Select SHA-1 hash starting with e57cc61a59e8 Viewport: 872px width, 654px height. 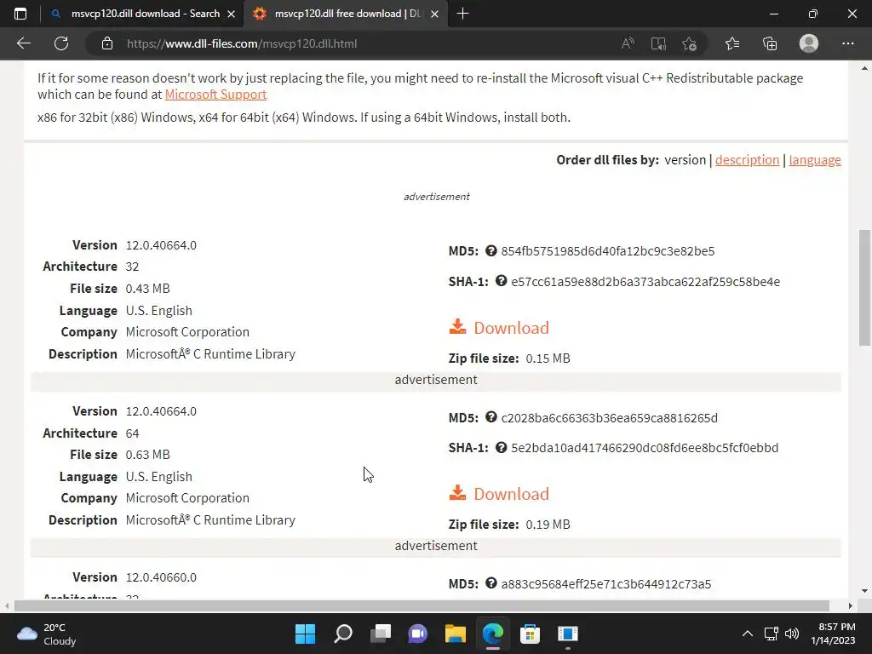[x=645, y=281]
